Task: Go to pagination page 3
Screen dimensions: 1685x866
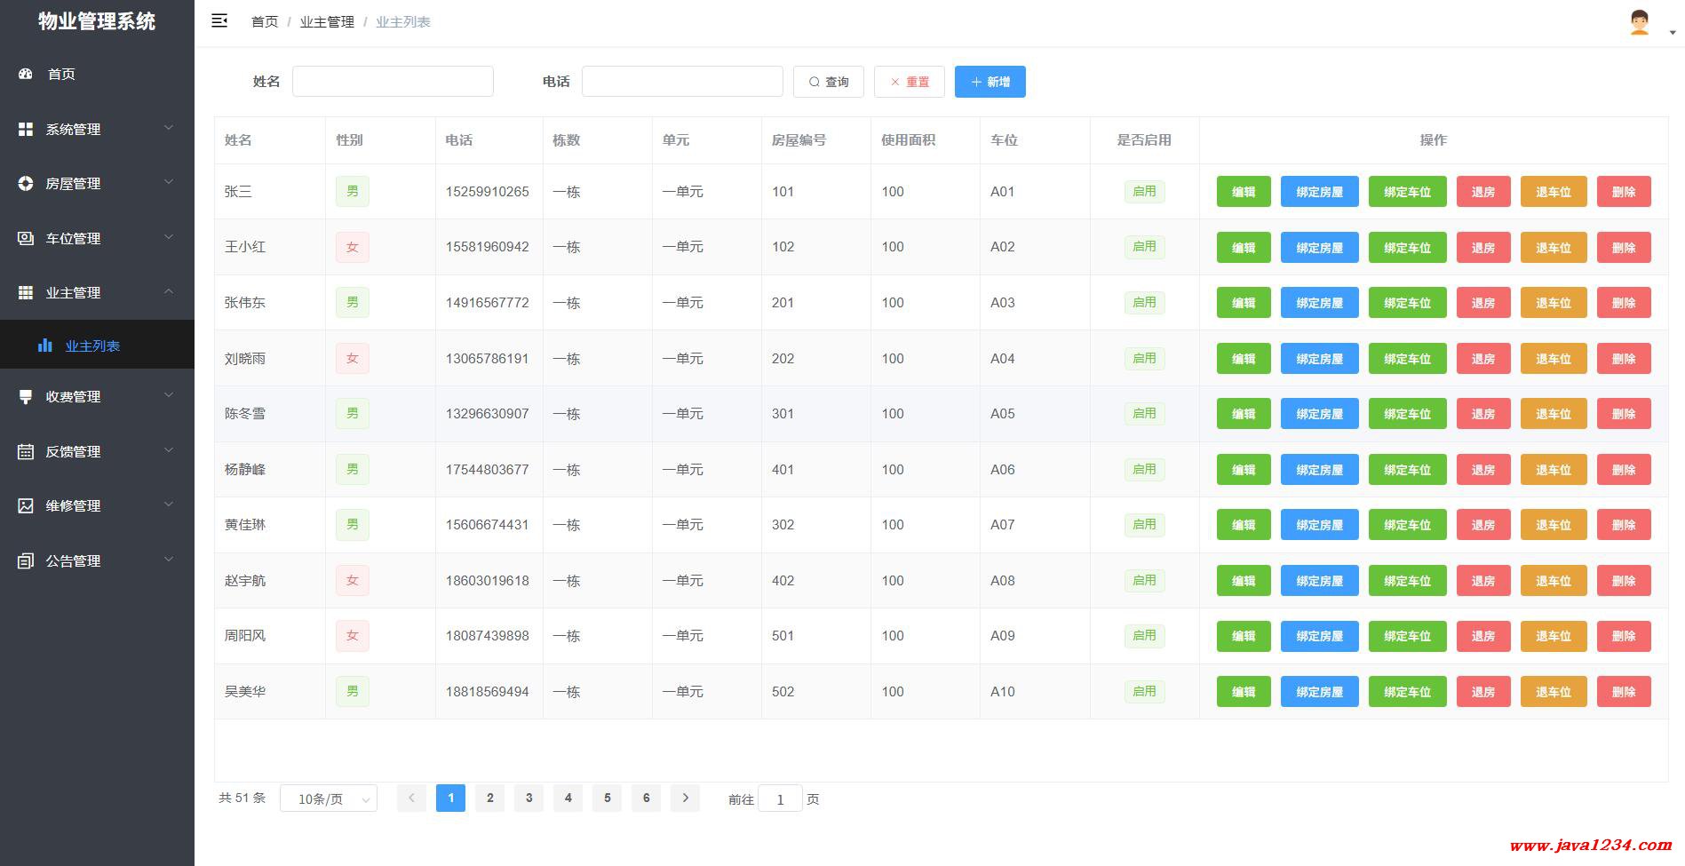Action: (529, 798)
